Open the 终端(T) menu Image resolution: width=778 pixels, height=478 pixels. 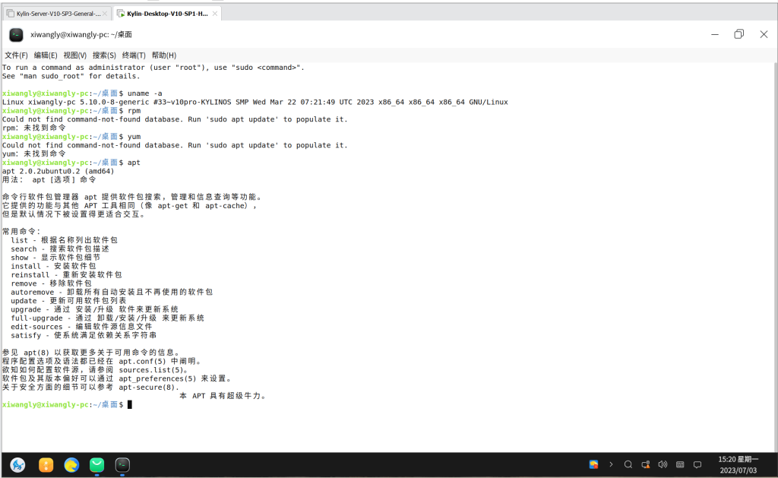tap(134, 55)
